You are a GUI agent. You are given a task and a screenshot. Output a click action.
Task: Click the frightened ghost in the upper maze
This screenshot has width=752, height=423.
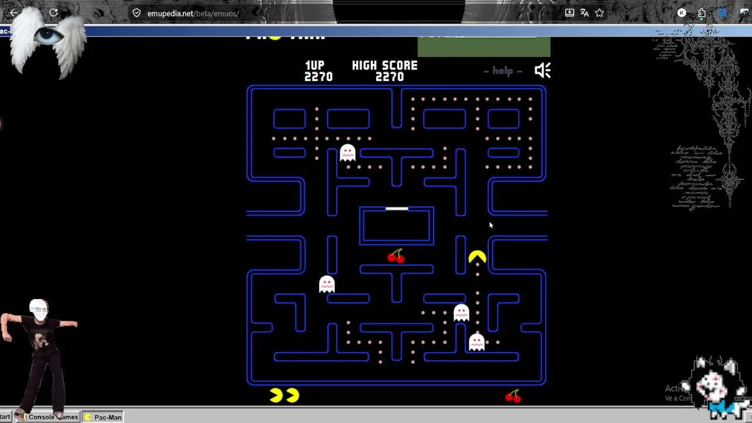[x=348, y=153]
